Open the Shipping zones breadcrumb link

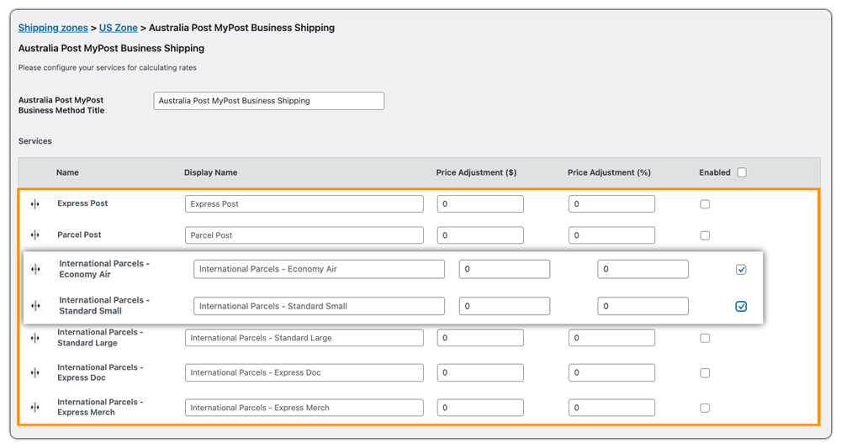(53, 28)
